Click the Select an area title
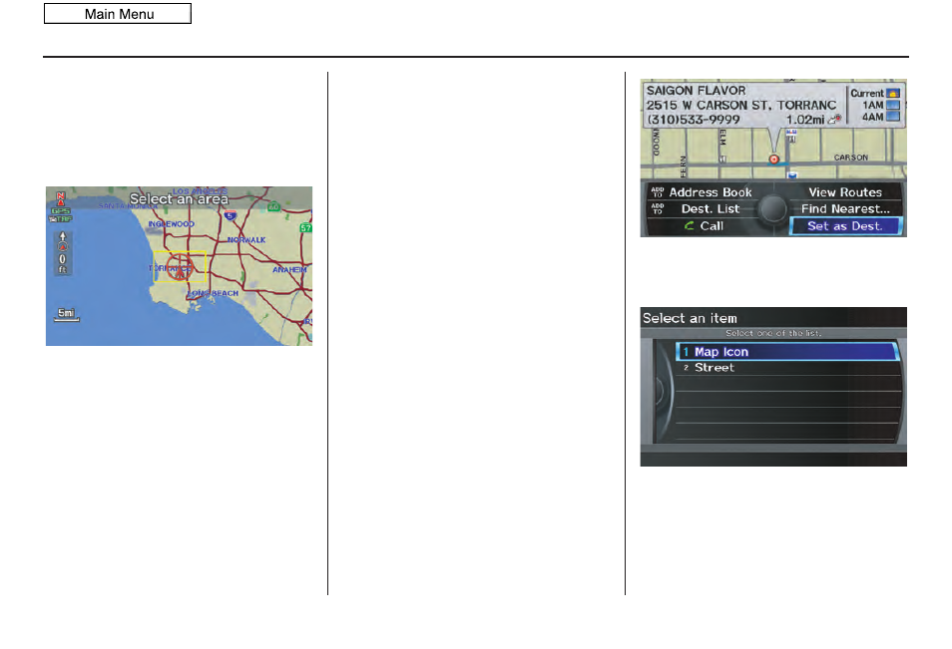The image size is (952, 649). click(179, 199)
